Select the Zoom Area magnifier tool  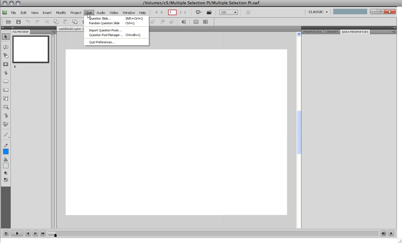(6, 107)
